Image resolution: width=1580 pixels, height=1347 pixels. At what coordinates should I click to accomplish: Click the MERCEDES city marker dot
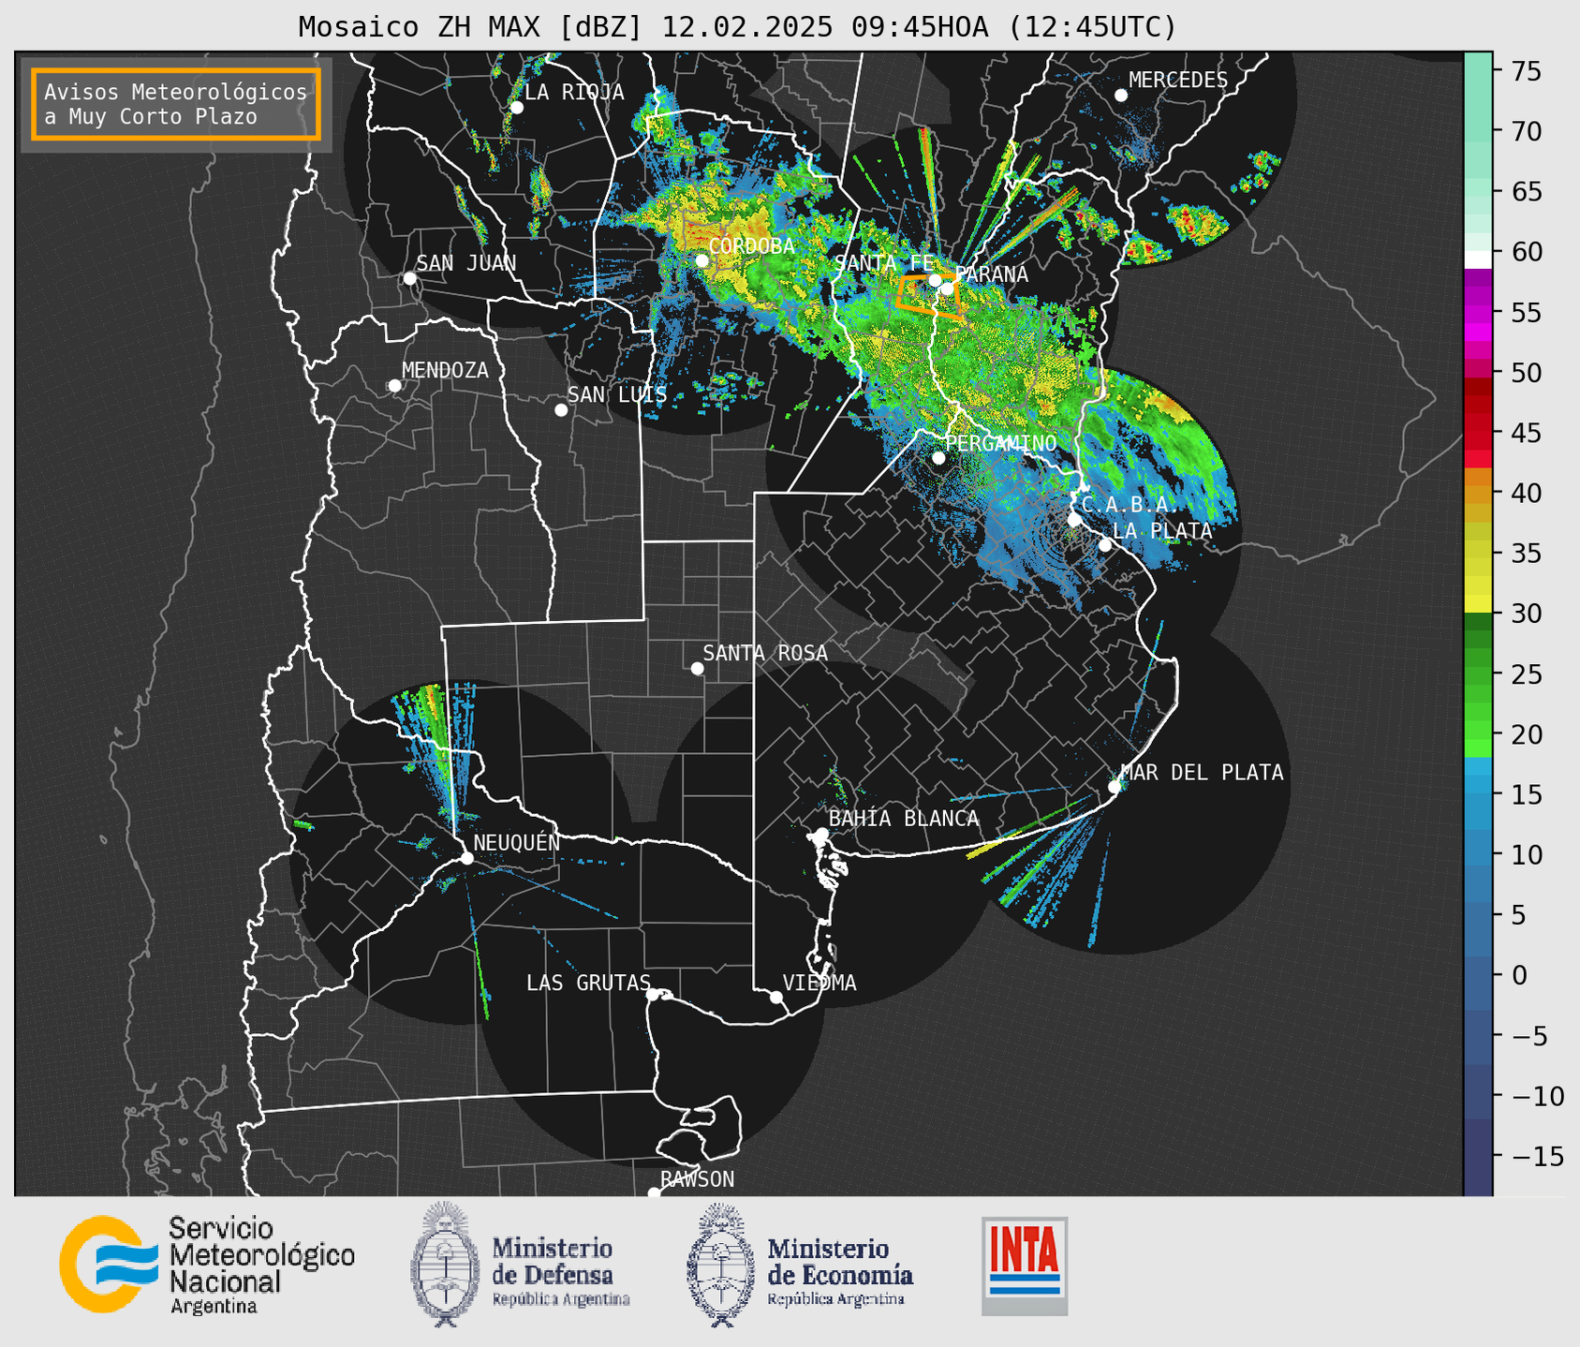(1121, 96)
